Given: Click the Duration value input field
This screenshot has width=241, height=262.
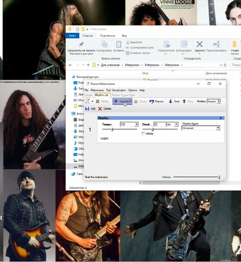Looking at the screenshot, I should (x=160, y=124).
